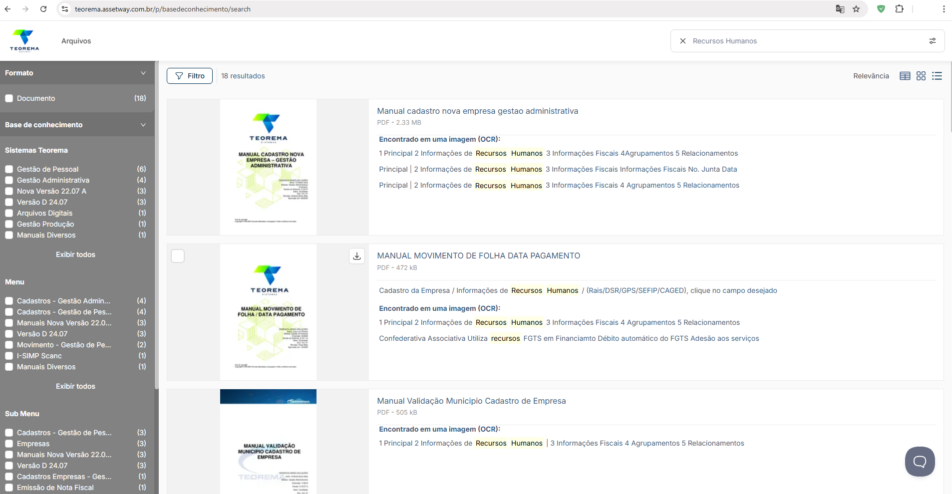This screenshot has width=952, height=494.
Task: Check I-SIMP Scanc menu filter
Action: tap(9, 356)
